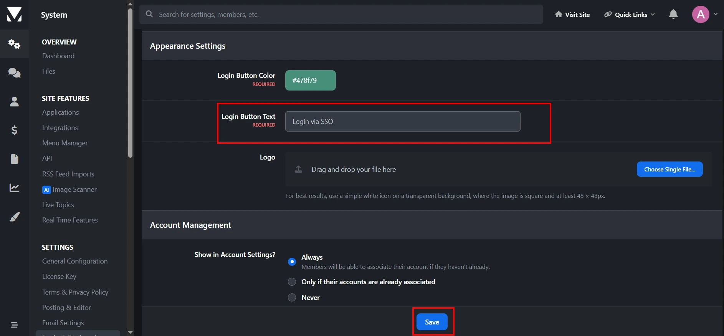The height and width of the screenshot is (336, 724).
Task: Click the Visit Site link
Action: click(x=572, y=15)
